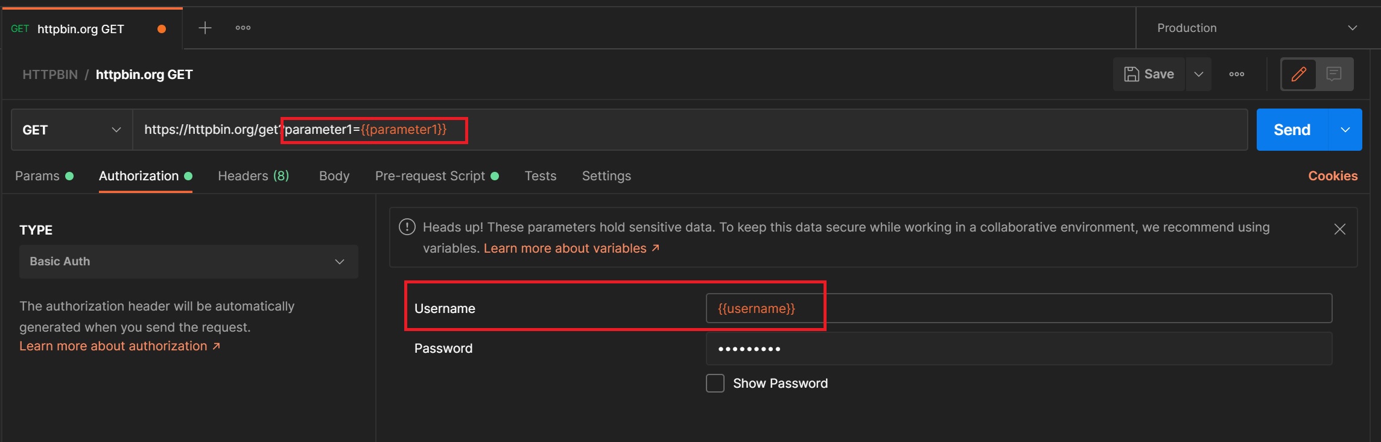The image size is (1381, 442).
Task: Open the GET method dropdown
Action: [x=72, y=130]
